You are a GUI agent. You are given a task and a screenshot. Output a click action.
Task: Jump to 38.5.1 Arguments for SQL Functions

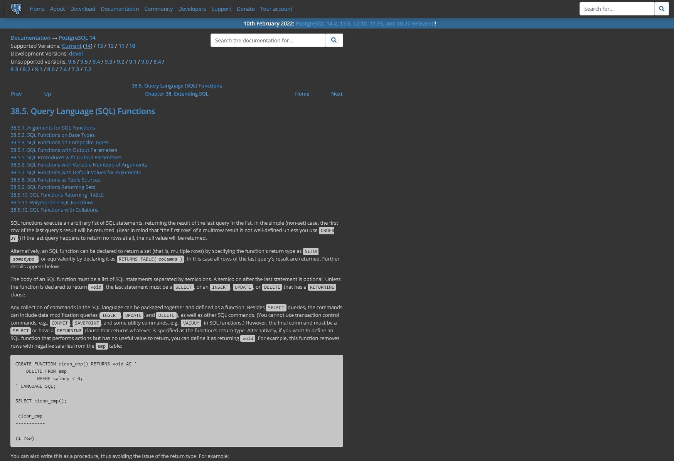coord(52,128)
